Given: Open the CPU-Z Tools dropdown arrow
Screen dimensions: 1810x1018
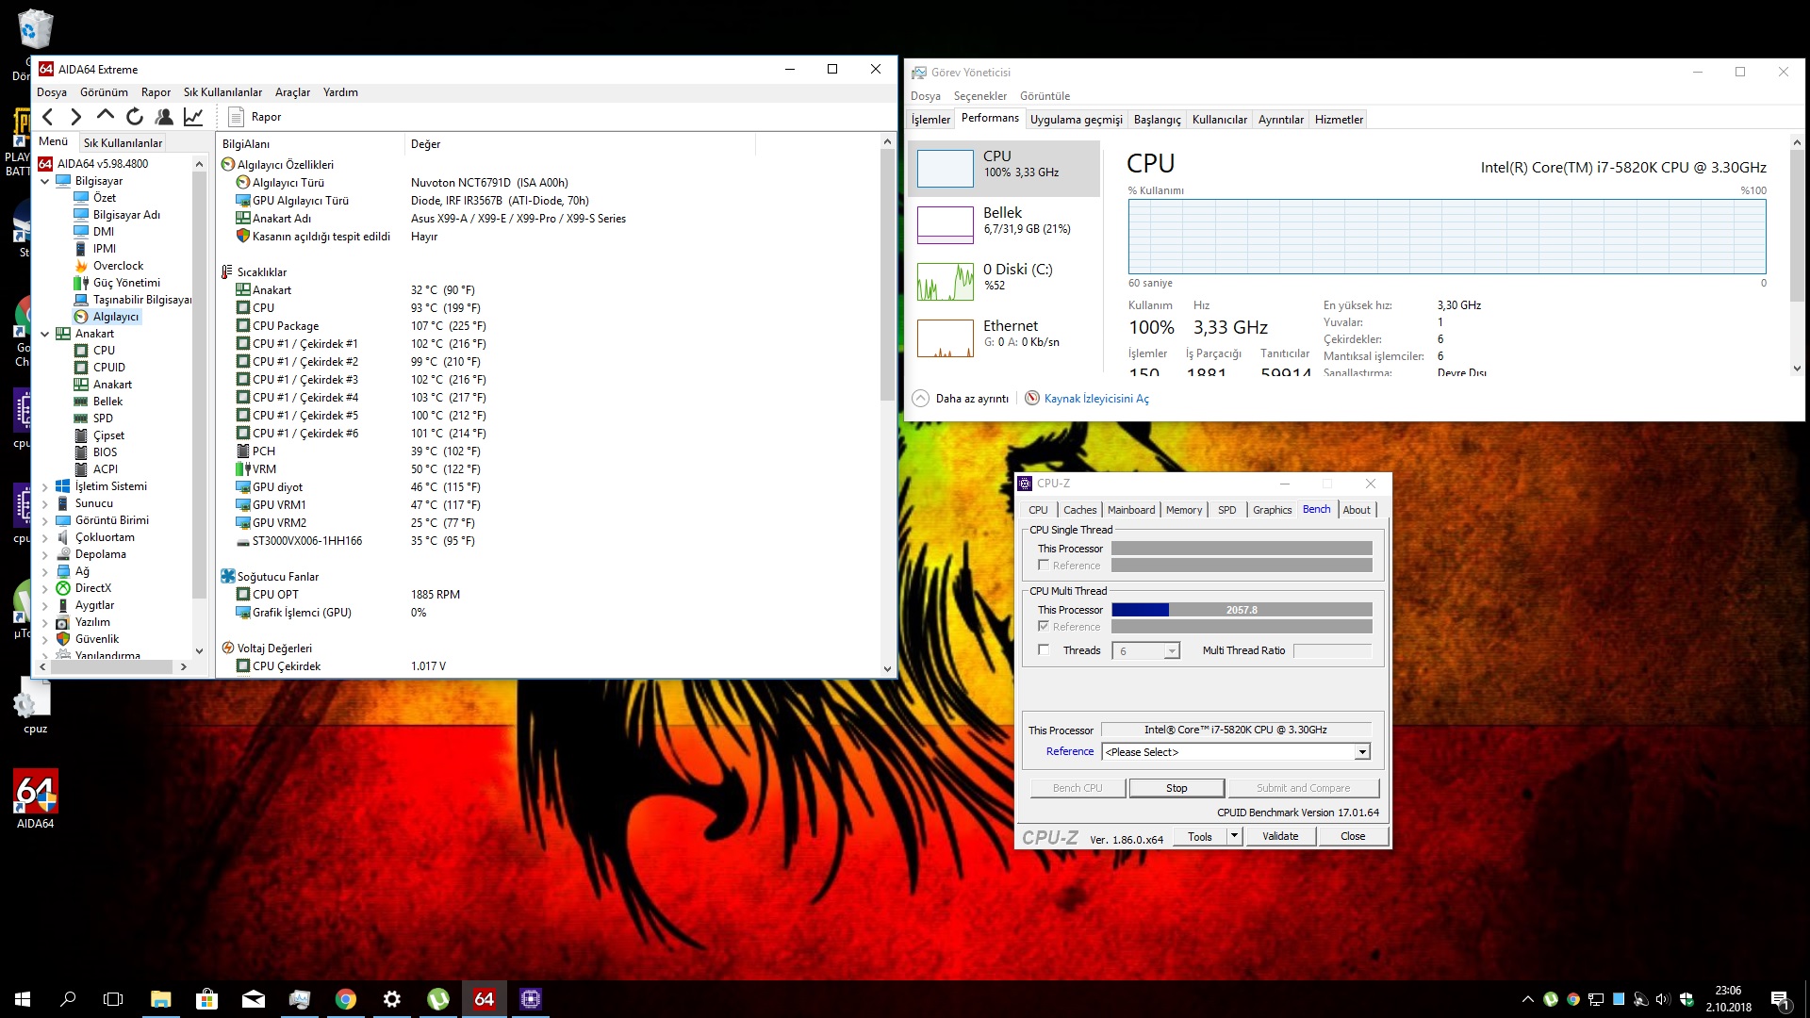Looking at the screenshot, I should pyautogui.click(x=1233, y=836).
